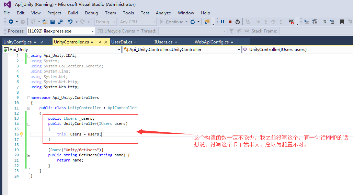353x195 pixels.
Task: Close the UnityController.cs tab
Action: [x=105, y=42]
